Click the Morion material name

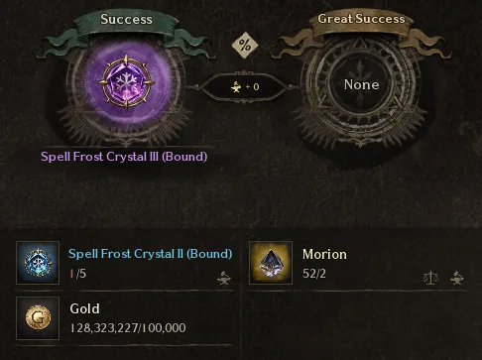coord(324,254)
